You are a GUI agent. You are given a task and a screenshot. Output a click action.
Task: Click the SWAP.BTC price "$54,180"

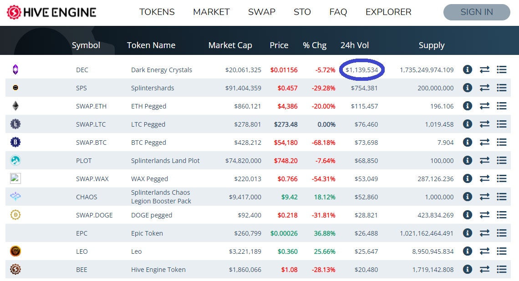[285, 143]
